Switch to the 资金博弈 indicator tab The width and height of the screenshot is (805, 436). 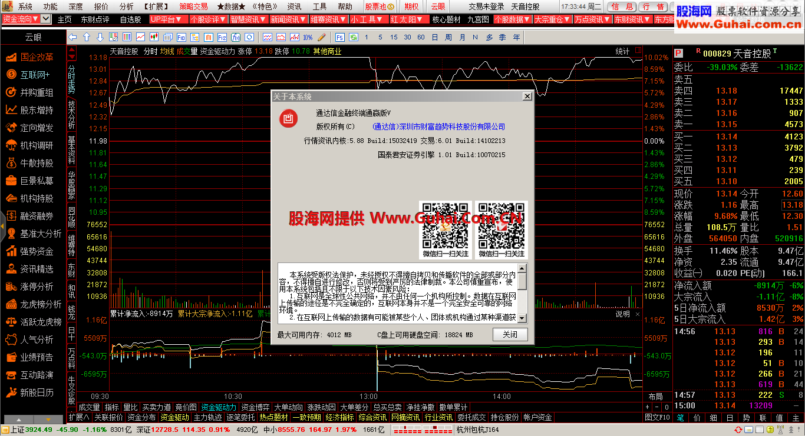click(256, 407)
